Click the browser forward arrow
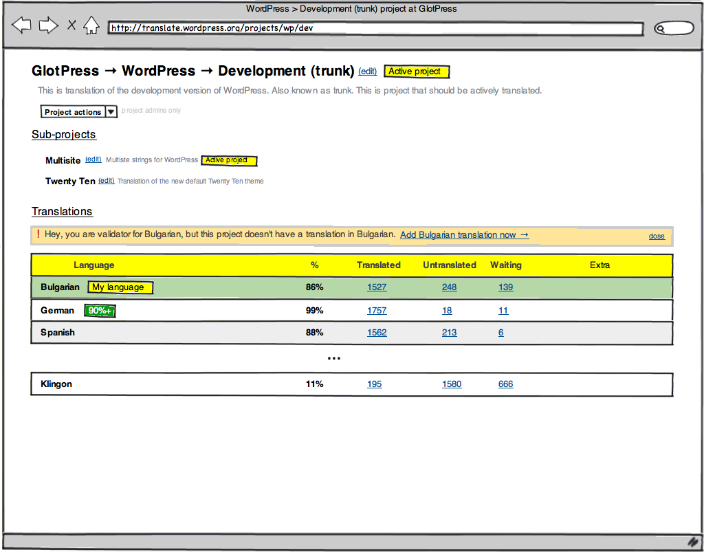Screen dimensions: 704x552 [48, 26]
